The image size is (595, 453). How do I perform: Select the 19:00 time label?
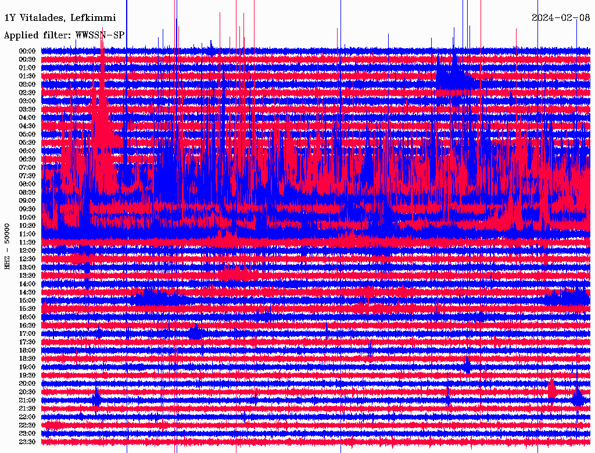pos(27,367)
